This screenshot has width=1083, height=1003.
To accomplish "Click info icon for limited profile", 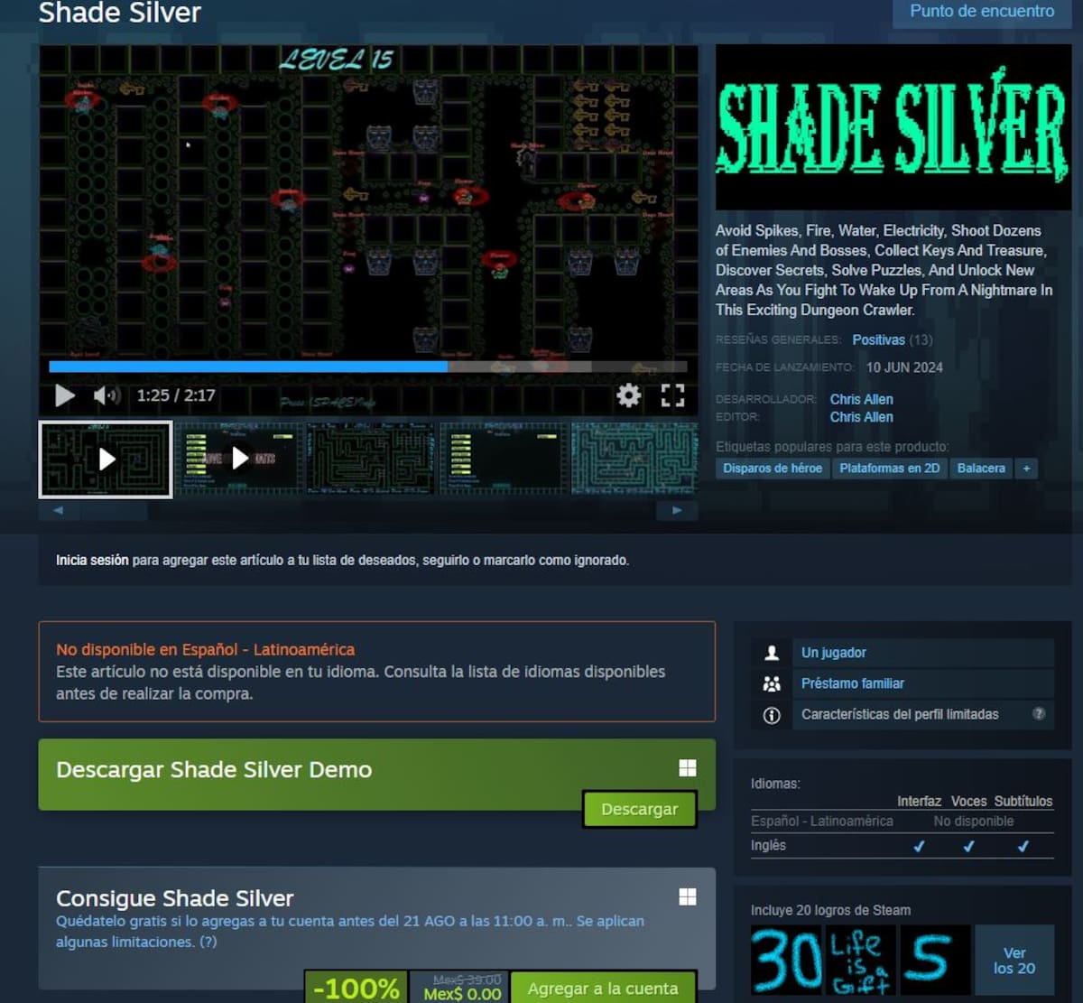I will (772, 715).
